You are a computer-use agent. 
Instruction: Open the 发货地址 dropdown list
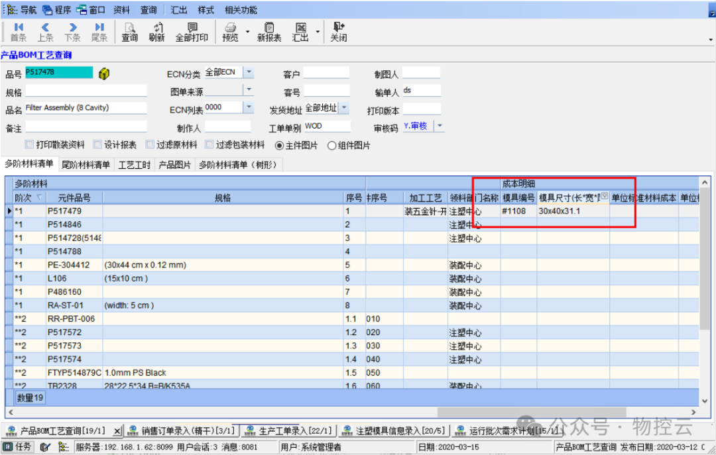pos(343,108)
